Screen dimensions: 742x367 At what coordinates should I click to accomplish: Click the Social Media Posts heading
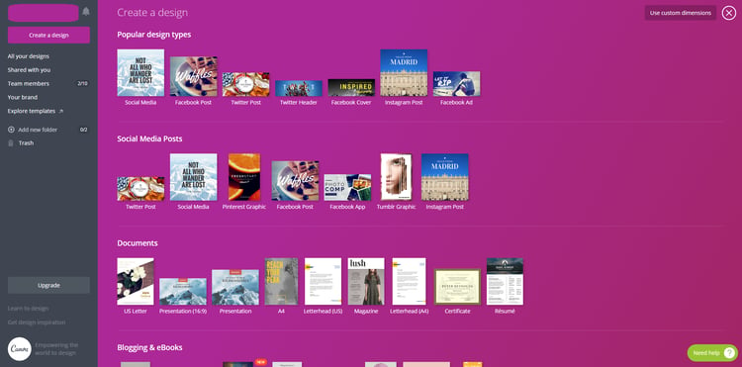point(149,139)
